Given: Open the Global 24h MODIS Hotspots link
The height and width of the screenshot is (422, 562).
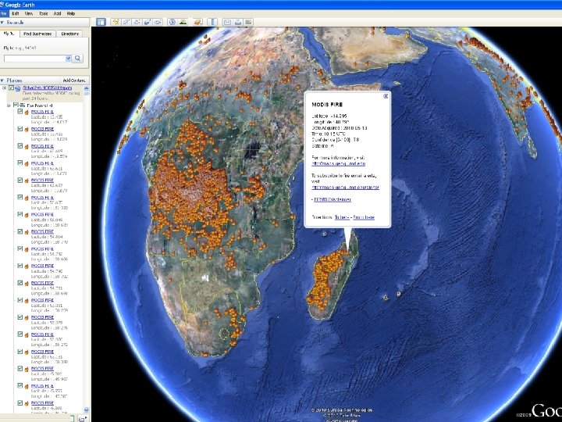Looking at the screenshot, I should click(48, 88).
